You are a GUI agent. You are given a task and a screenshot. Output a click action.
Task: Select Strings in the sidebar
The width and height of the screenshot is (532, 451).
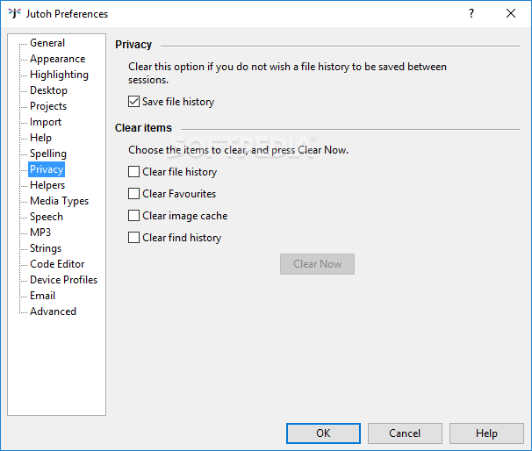[x=46, y=248]
